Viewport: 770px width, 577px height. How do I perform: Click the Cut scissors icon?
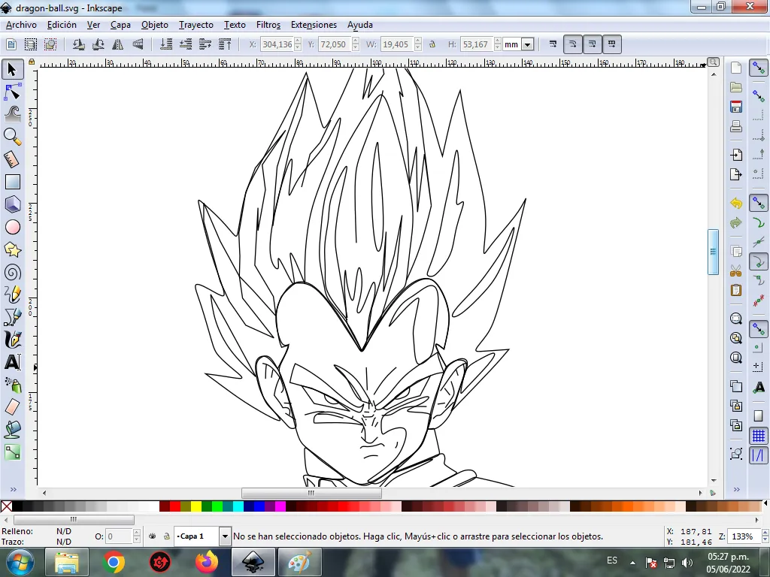pos(735,270)
